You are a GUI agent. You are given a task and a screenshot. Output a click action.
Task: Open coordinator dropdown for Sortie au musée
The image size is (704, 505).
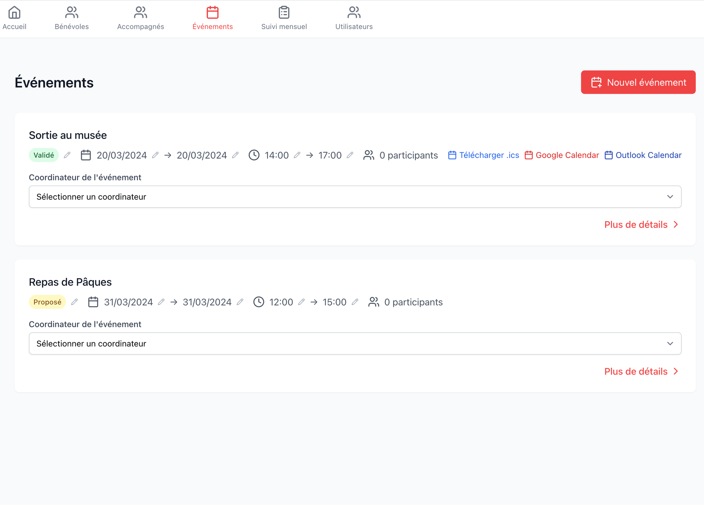click(x=355, y=197)
